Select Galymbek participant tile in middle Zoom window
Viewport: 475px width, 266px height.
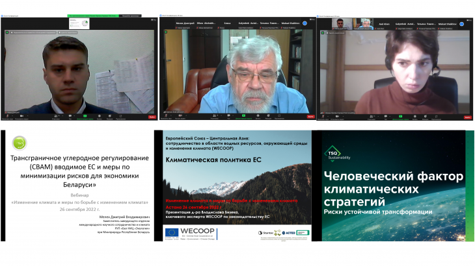tap(248, 23)
